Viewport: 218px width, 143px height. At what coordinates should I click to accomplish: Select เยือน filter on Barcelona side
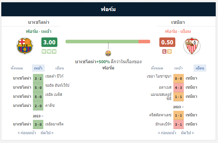coord(59,68)
